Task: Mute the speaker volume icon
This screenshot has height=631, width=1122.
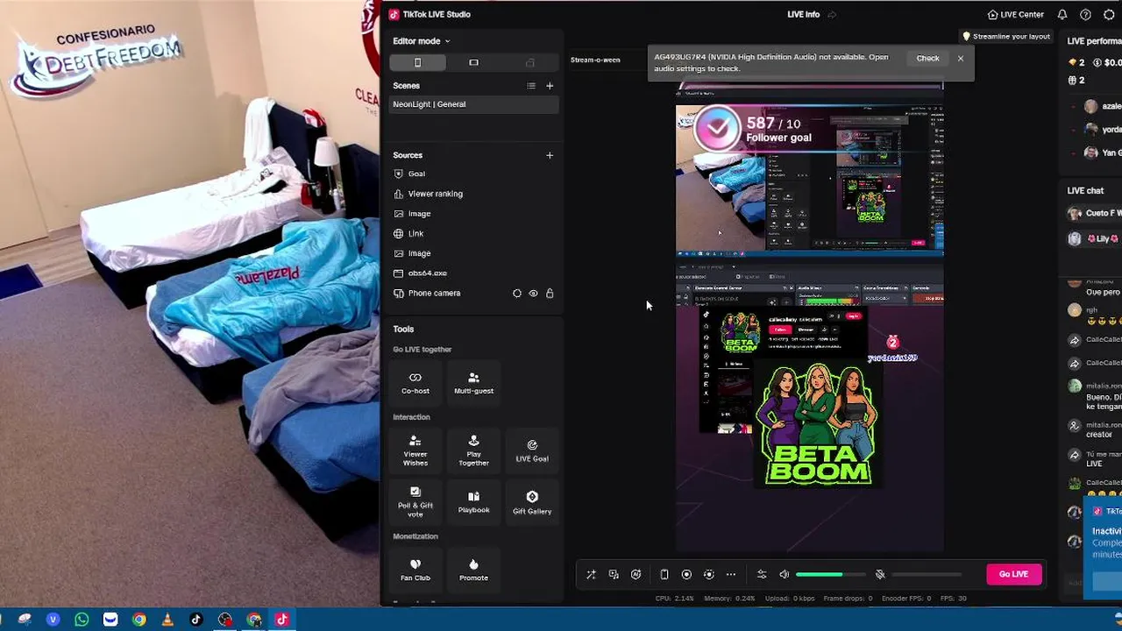Action: (x=785, y=575)
